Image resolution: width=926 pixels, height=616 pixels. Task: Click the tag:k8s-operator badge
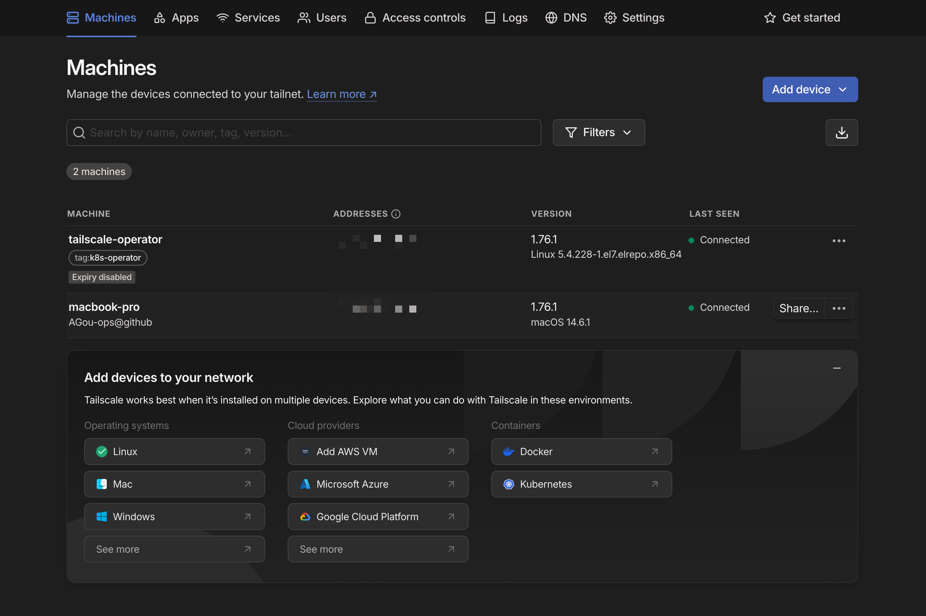tap(108, 258)
